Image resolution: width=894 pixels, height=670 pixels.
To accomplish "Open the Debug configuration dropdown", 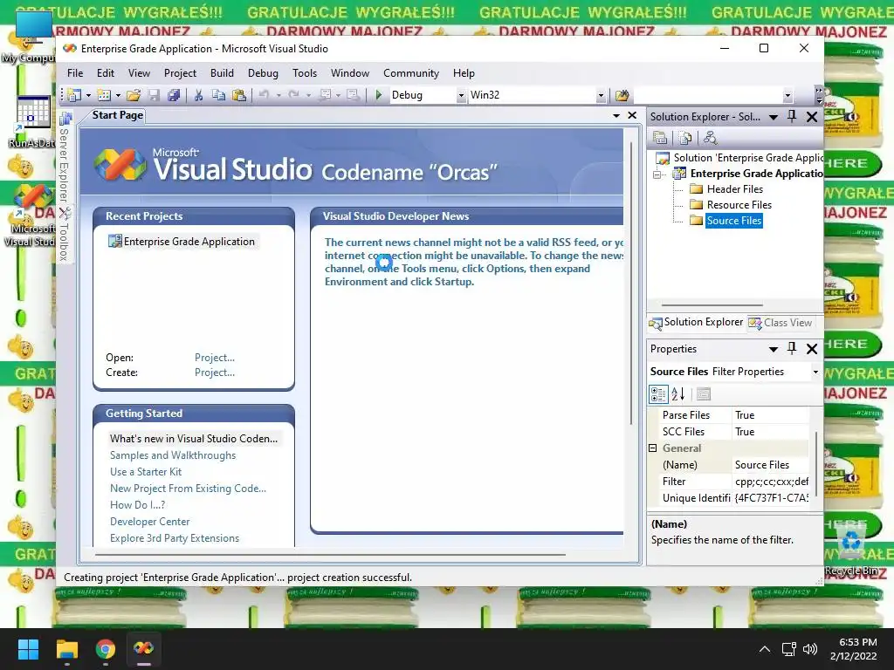I will 461,96.
